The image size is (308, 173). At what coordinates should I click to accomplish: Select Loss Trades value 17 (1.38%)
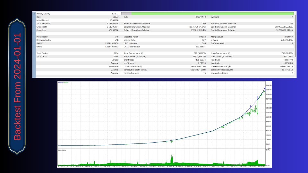288,57
